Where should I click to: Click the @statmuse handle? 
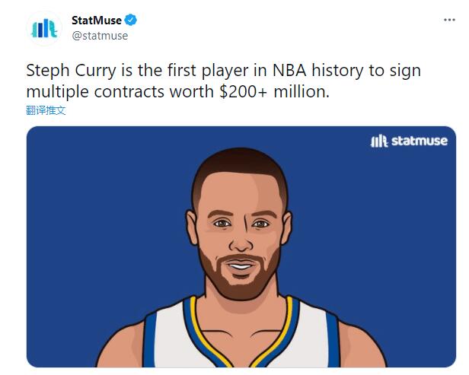[99, 36]
